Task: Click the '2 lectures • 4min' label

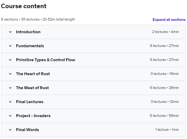Action: click(x=165, y=32)
